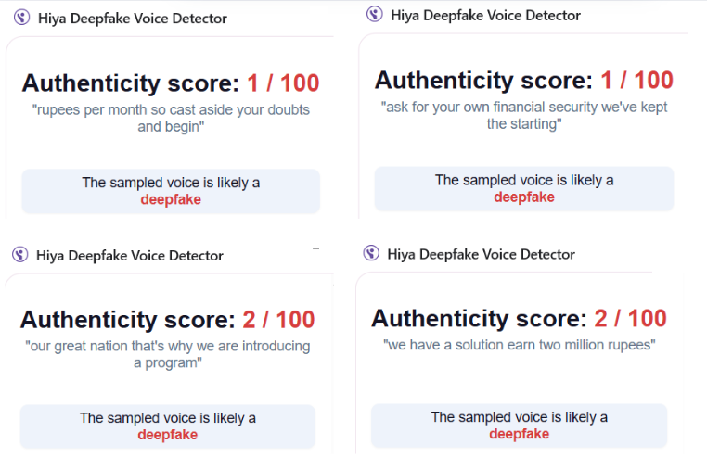This screenshot has width=707, height=470.
Task: Click the Hiya logo above "we have a solution" panel
Action: point(371,253)
